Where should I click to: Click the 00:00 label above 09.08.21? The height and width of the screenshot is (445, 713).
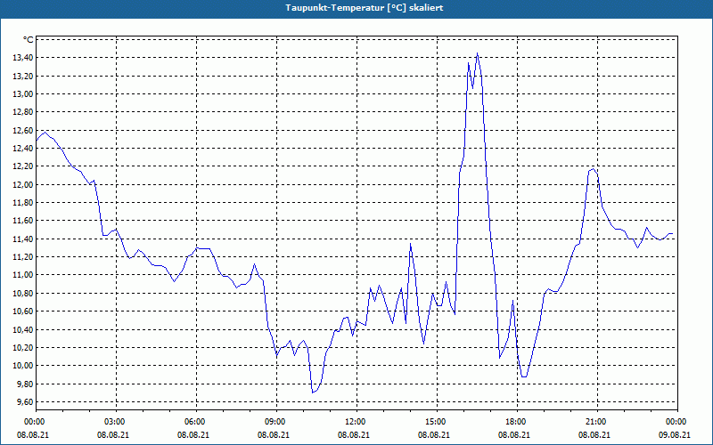point(677,421)
